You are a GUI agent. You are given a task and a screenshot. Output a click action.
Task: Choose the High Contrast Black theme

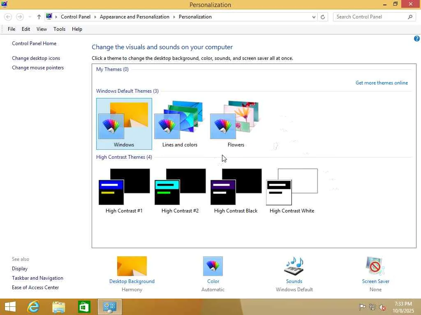(236, 191)
